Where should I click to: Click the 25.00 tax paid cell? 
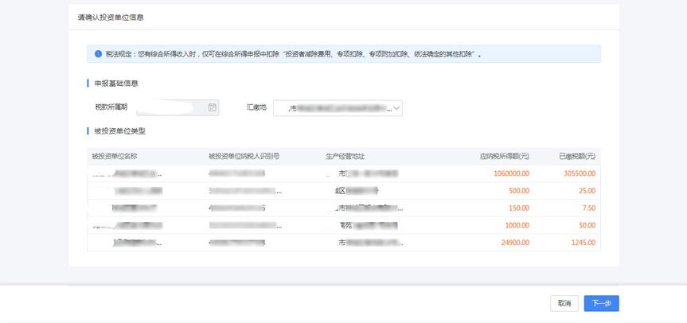pos(587,191)
